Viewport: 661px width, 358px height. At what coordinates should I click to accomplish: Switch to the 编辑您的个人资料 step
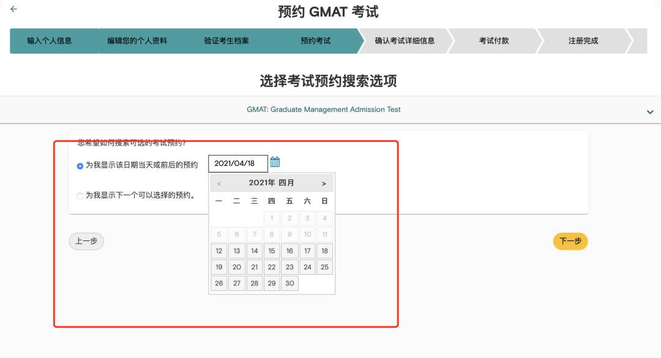(x=137, y=41)
